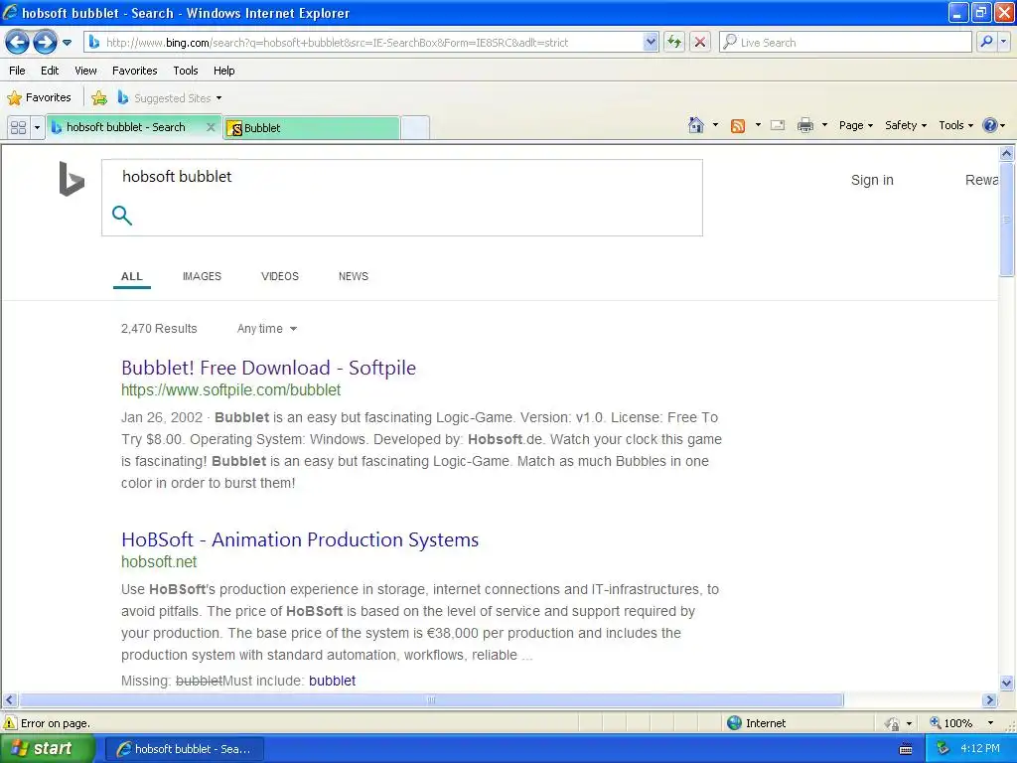Click the horizontal scrollbar right arrow
Viewport: 1017px width, 763px height.
(990, 700)
